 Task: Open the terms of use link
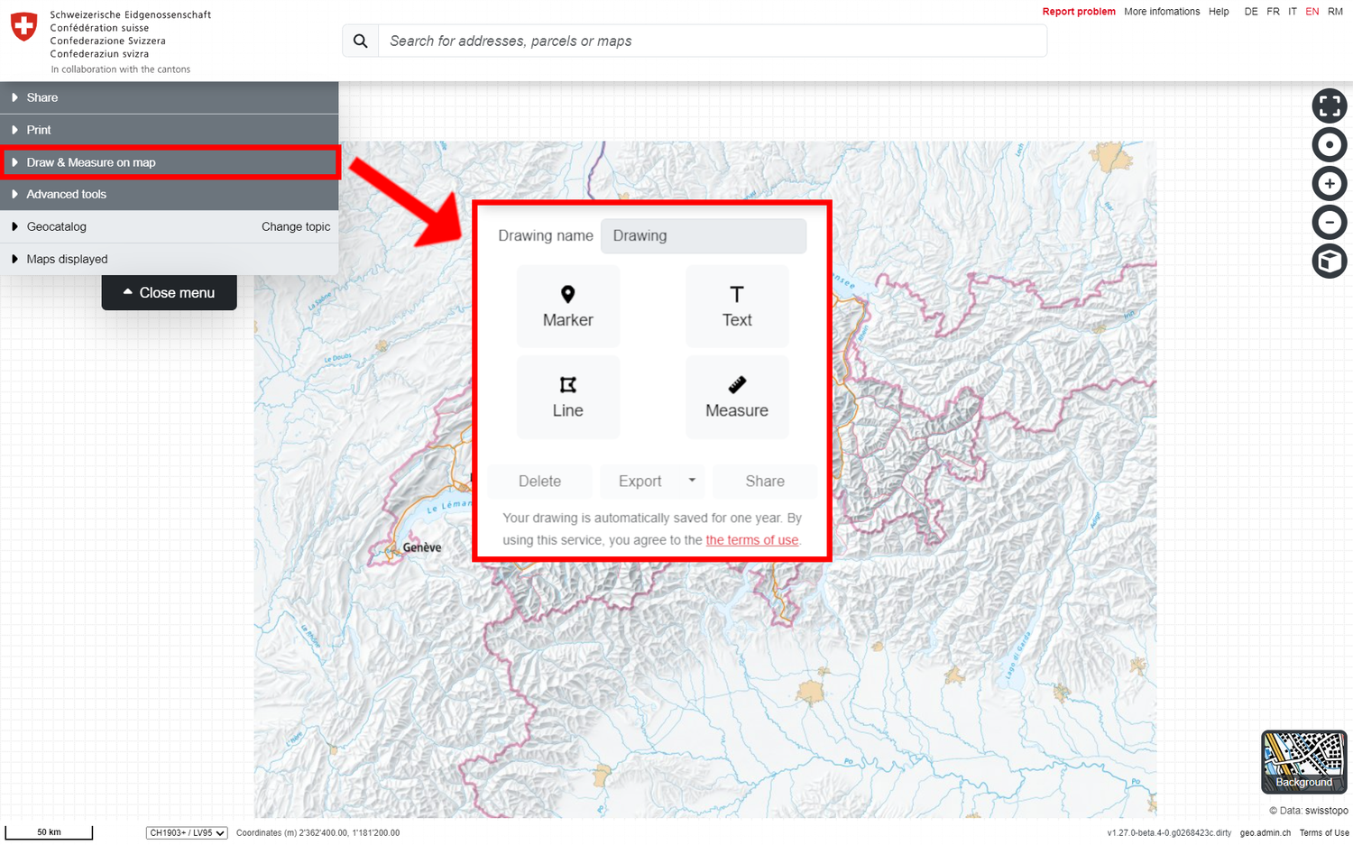click(x=751, y=540)
